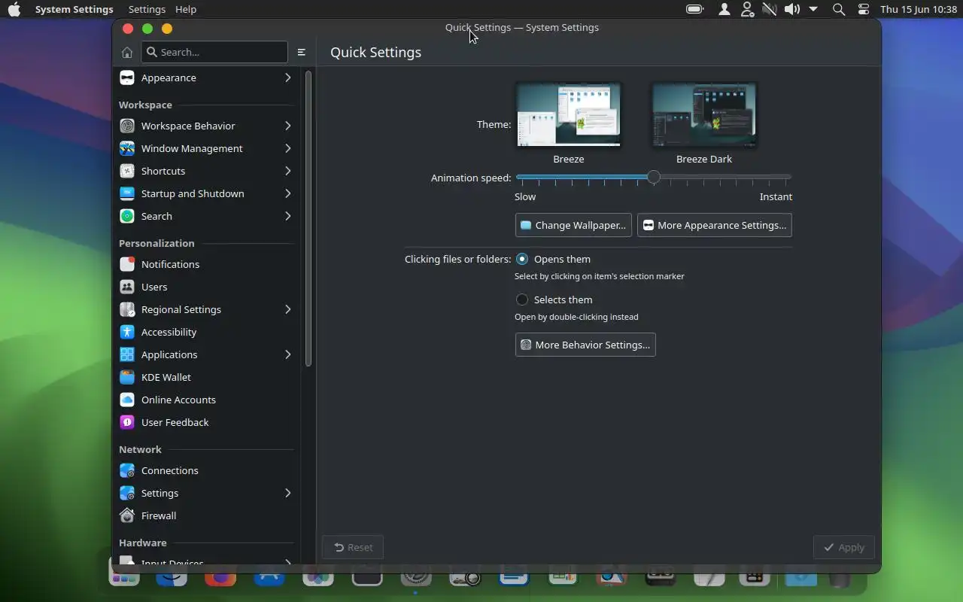Click the Appearance sidebar icon
Screen dimensions: 963x602
pyautogui.click(x=127, y=78)
